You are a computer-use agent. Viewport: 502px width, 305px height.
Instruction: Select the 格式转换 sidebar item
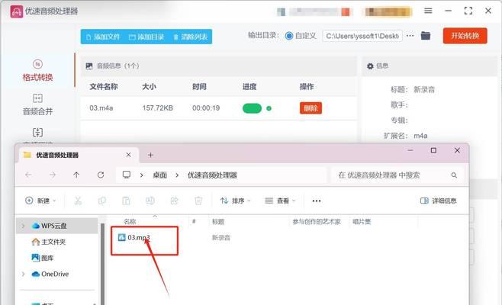click(38, 70)
